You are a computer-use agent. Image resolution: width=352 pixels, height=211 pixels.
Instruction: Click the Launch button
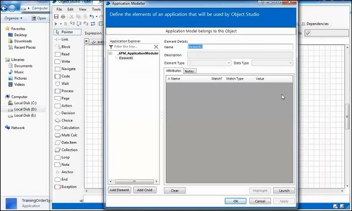[284, 190]
